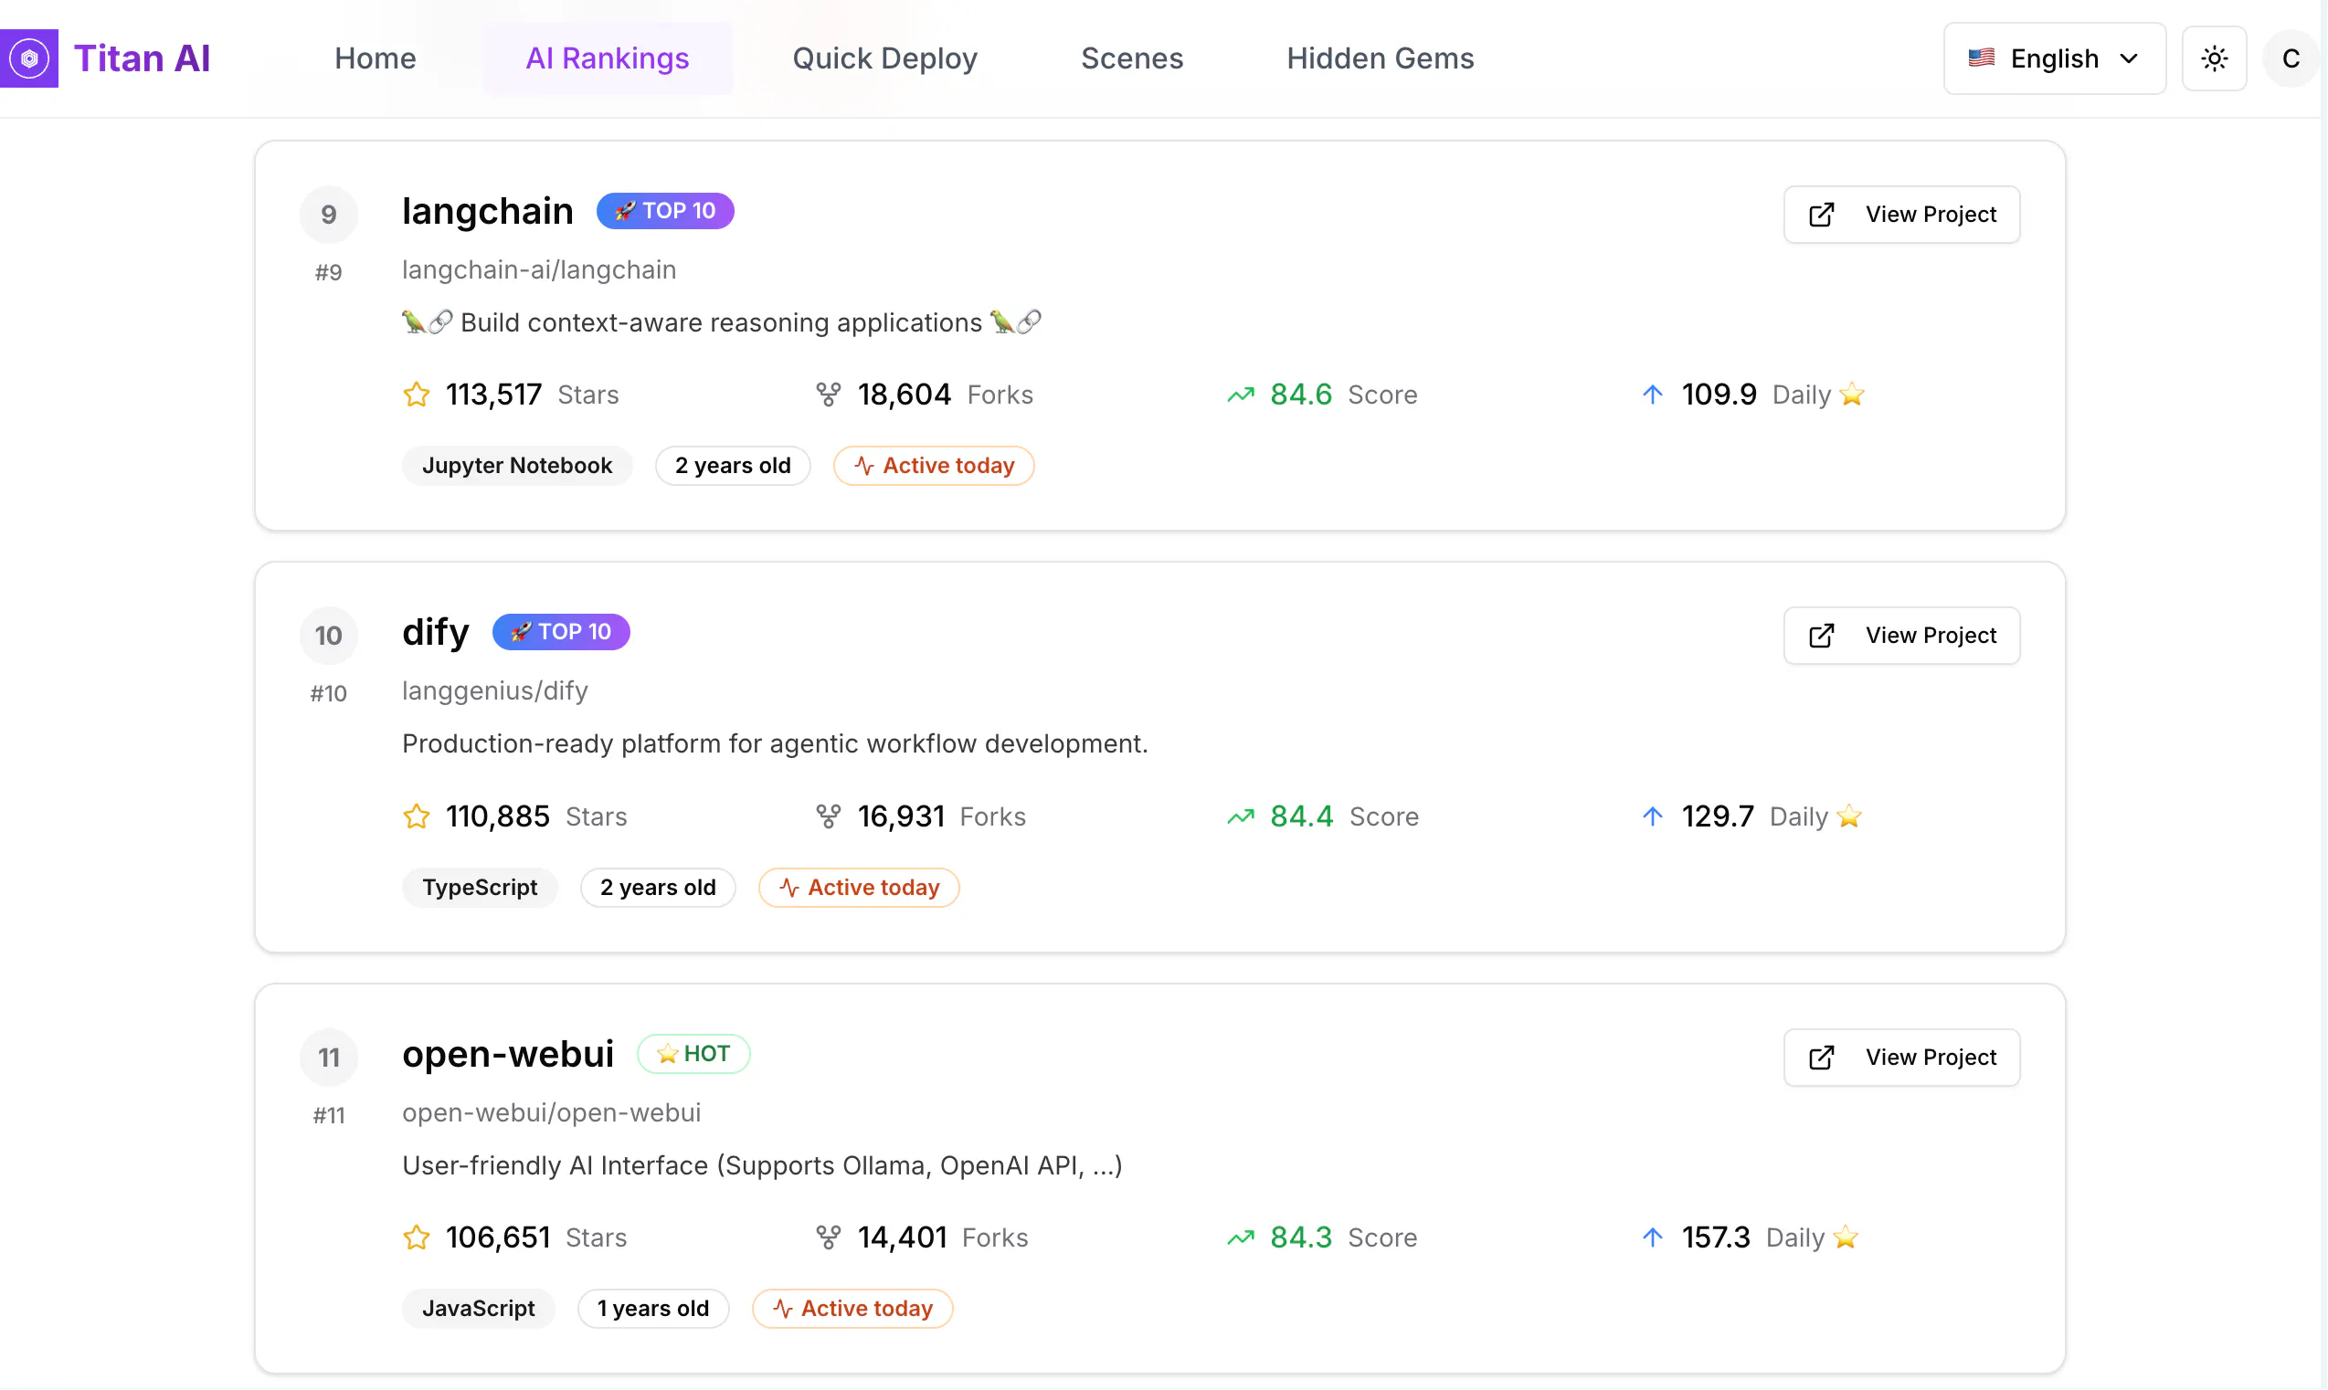Click the langgenius/dify repo path

pos(494,691)
